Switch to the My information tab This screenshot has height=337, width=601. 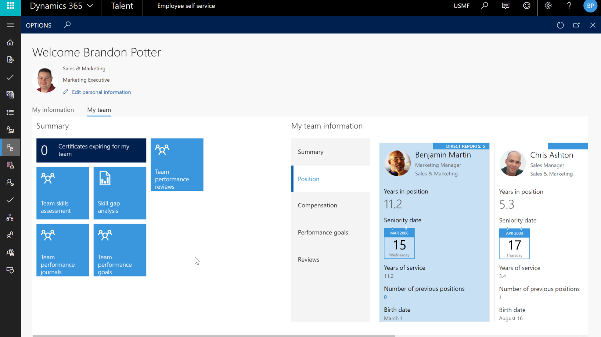click(53, 110)
